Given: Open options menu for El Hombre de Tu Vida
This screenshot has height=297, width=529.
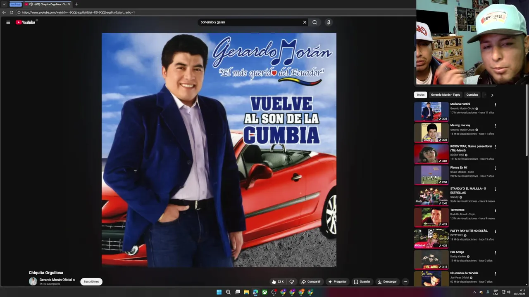Looking at the screenshot, I should coord(495,274).
